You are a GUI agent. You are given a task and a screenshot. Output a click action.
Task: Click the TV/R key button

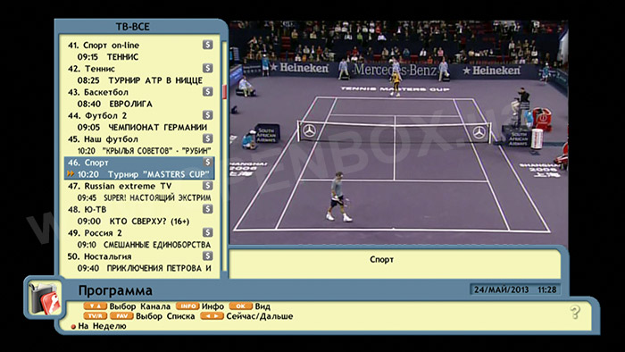click(x=95, y=316)
